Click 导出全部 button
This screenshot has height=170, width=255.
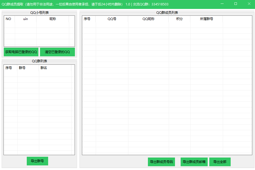pos(220,162)
